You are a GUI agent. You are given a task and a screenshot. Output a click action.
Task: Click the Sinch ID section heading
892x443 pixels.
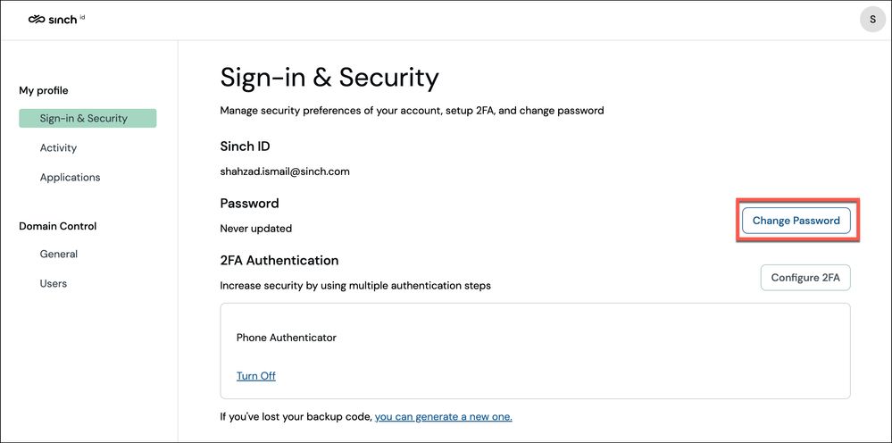(245, 146)
